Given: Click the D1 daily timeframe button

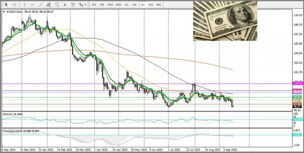Looking at the screenshot, I should 143,5.
